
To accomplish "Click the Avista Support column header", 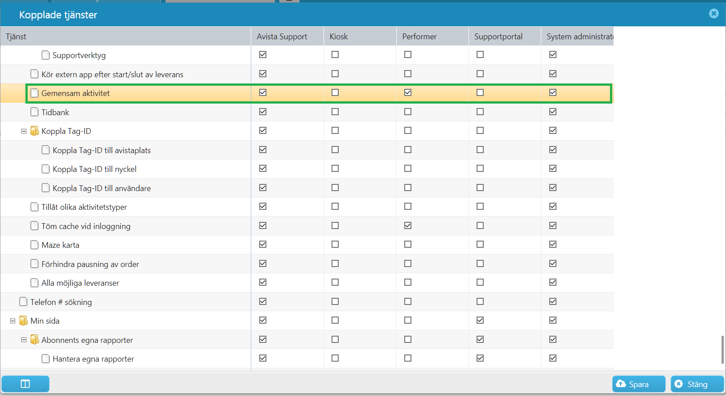I will (x=287, y=36).
